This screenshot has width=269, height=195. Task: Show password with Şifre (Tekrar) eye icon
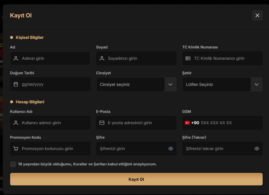pyautogui.click(x=257, y=149)
